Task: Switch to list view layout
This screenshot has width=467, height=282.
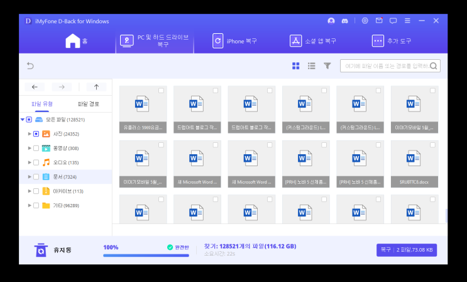Action: 312,66
